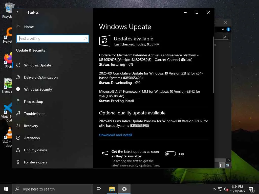
Task: Click the Notepad++ desktop shortcut
Action: pyautogui.click(x=7, y=85)
